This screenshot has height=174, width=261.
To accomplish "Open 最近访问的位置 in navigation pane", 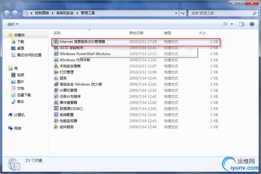I will click(x=26, y=55).
